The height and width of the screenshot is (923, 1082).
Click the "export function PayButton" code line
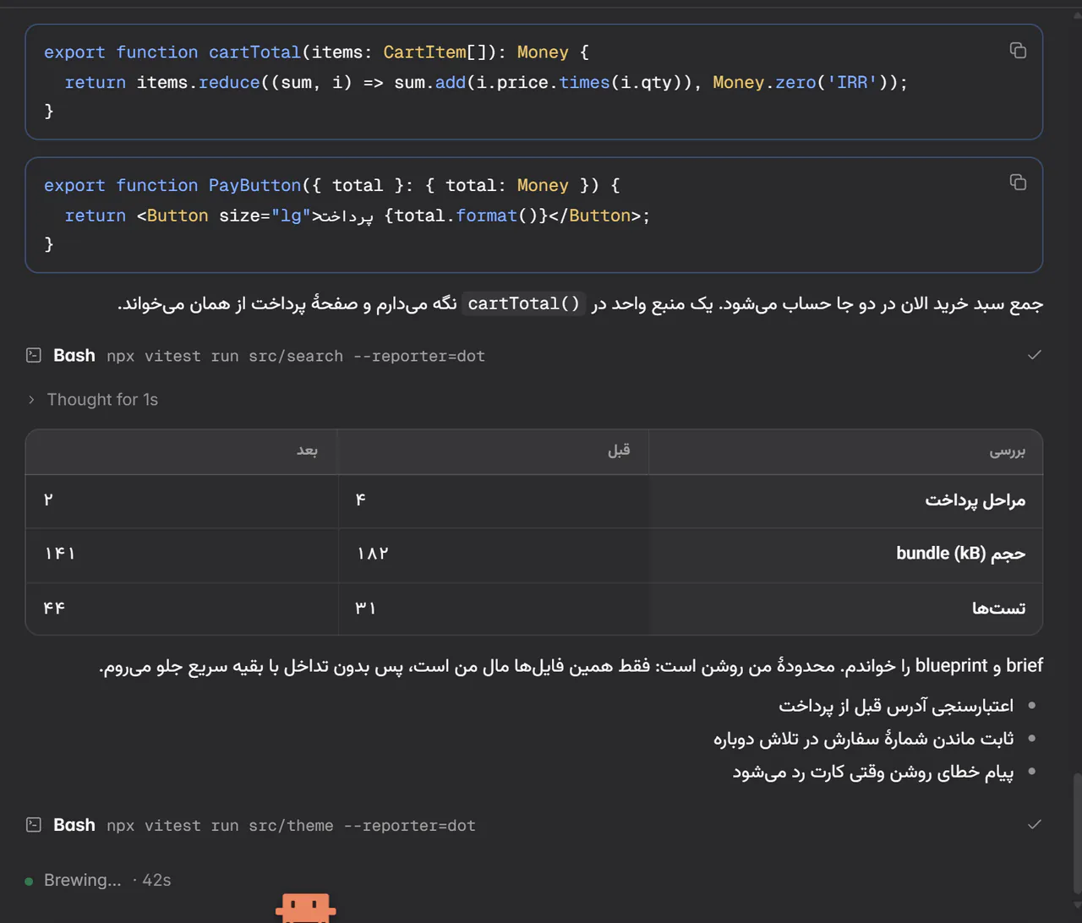(332, 186)
